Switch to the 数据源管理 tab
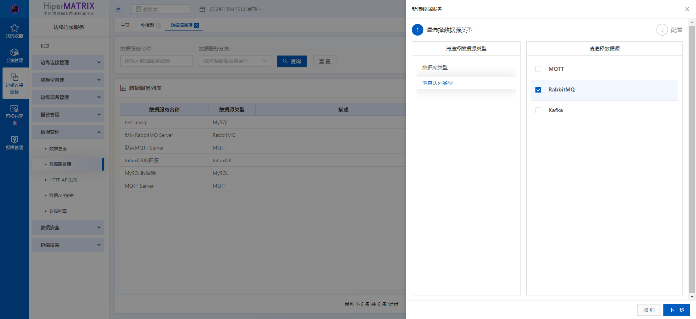 click(182, 25)
